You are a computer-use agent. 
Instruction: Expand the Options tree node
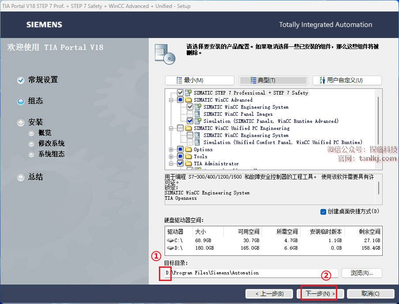coord(171,149)
